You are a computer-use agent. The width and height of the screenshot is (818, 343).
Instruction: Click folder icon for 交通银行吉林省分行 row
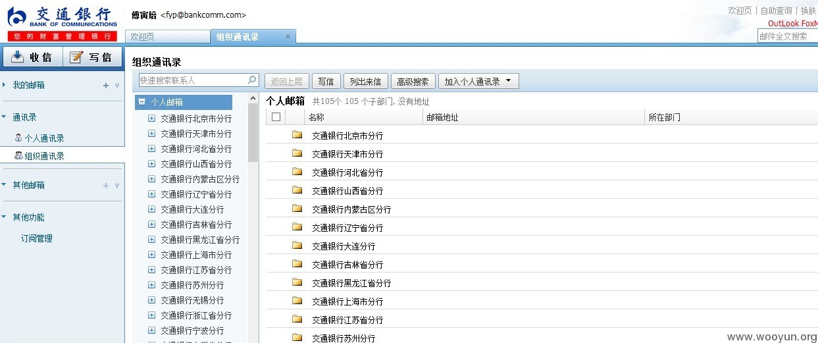297,264
